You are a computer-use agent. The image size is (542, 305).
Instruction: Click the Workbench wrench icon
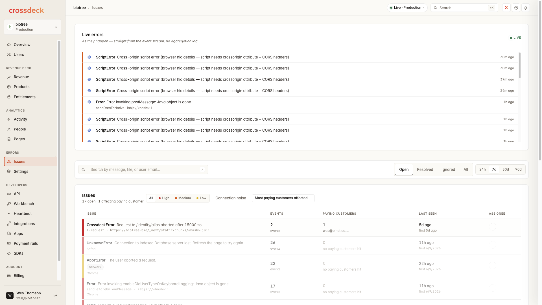click(x=9, y=204)
